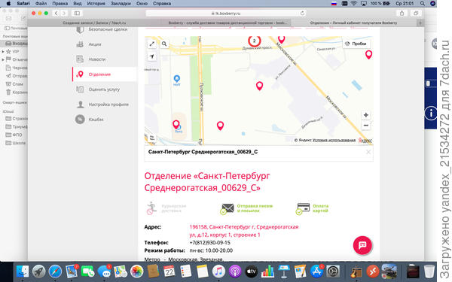Open the Правка menu
452x282 pixels.
[x=60, y=4]
